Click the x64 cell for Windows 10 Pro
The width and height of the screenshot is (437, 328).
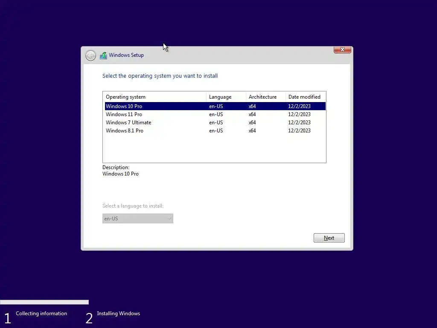click(x=252, y=106)
